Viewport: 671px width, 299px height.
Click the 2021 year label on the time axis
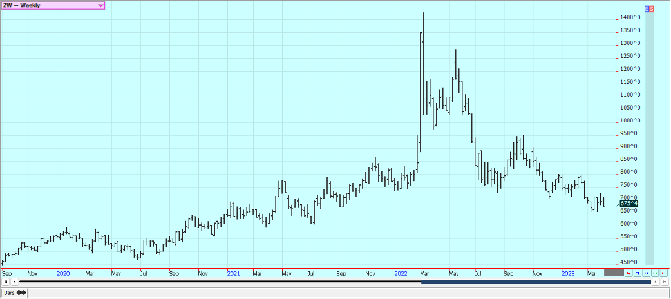pyautogui.click(x=233, y=273)
